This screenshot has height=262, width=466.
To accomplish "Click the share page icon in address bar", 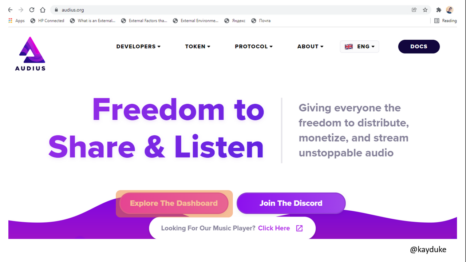I will click(x=414, y=10).
